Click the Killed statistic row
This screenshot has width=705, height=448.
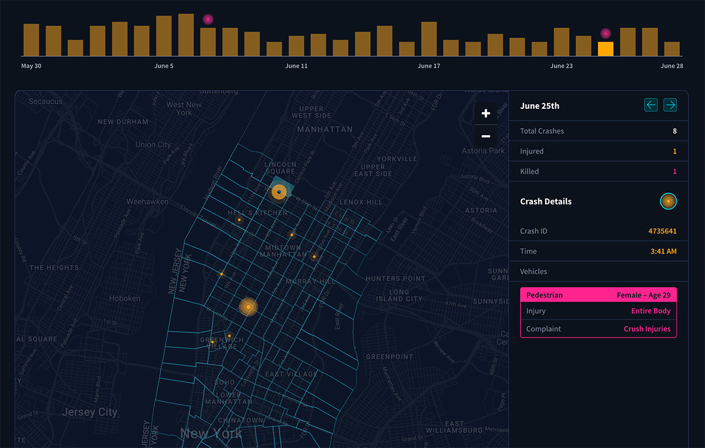click(x=598, y=172)
